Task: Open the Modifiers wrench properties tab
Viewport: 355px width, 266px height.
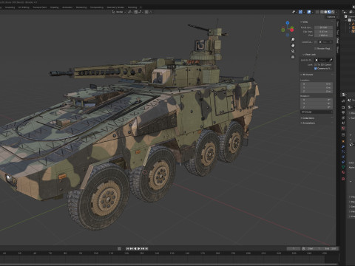Action: (343, 146)
